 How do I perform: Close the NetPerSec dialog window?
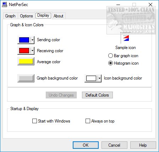click(x=150, y=5)
